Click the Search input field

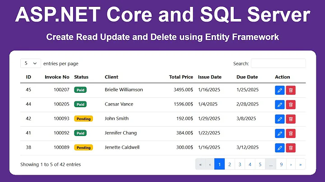[278, 64]
